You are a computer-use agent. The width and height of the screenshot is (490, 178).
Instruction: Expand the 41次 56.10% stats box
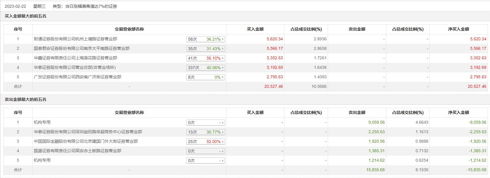(x=205, y=58)
